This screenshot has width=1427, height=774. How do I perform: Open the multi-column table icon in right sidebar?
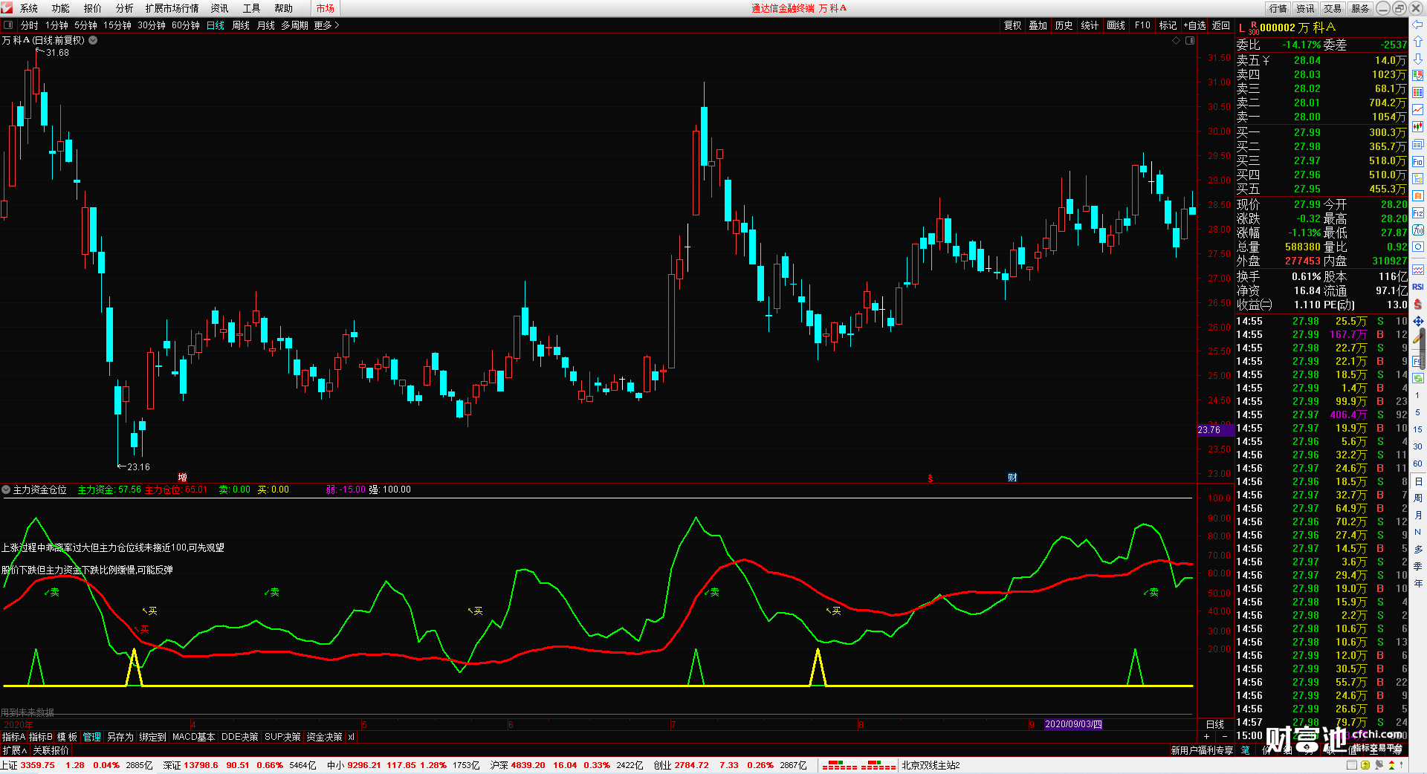(x=1418, y=92)
